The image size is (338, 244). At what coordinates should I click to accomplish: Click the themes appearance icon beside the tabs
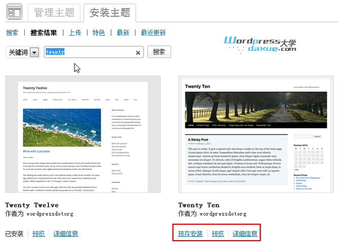pos(14,12)
